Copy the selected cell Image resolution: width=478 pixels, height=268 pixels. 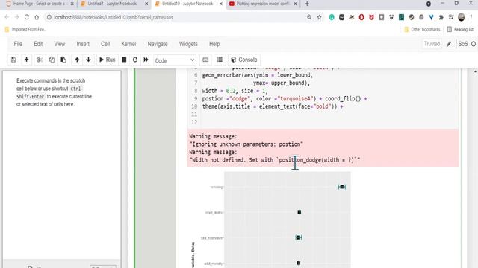[x=52, y=60]
